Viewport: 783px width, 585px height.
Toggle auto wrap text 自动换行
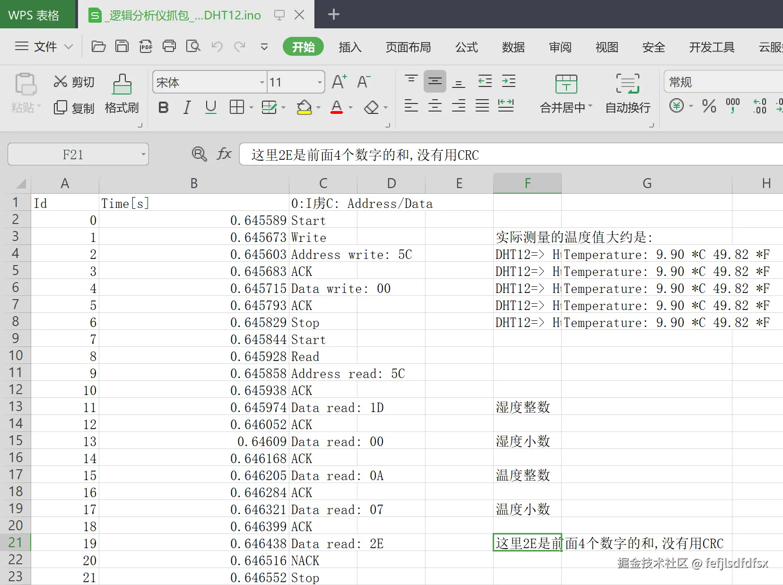(628, 94)
